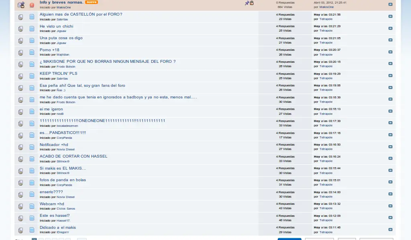Click the topic folder icon for 'Notificador +hd'
Image resolution: width=411 pixels, height=240 pixels.
[20, 147]
